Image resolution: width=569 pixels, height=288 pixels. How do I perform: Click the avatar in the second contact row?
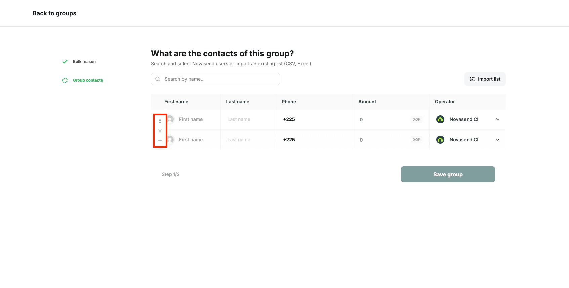(x=170, y=140)
